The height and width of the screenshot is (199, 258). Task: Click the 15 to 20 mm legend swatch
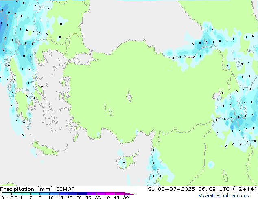[63, 194]
